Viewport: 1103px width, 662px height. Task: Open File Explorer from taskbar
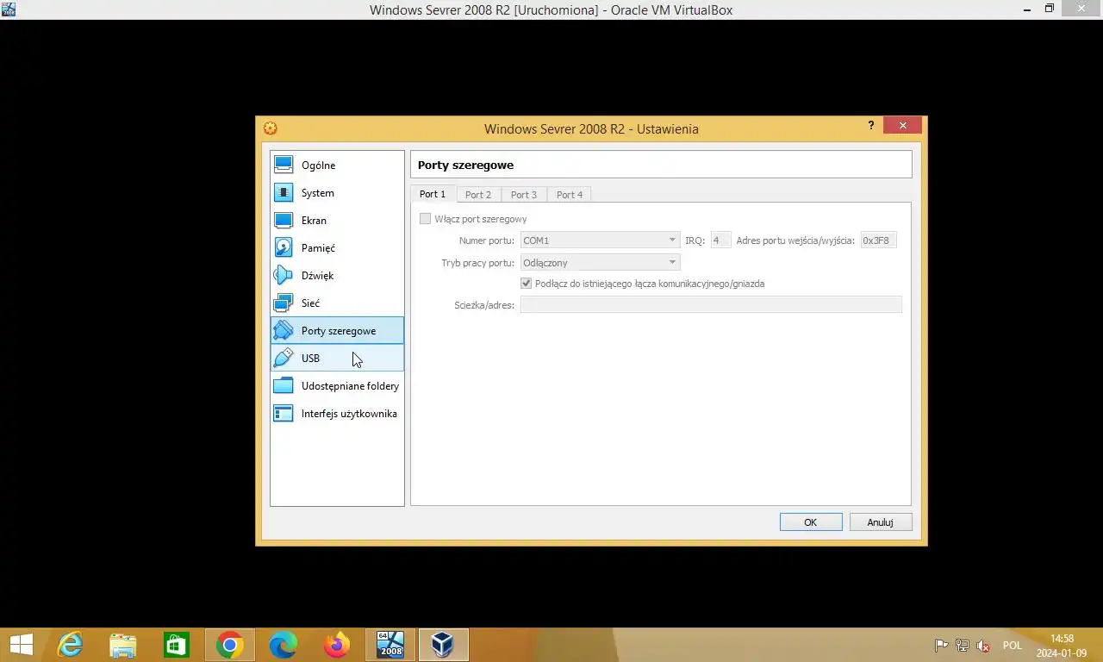[x=123, y=645]
